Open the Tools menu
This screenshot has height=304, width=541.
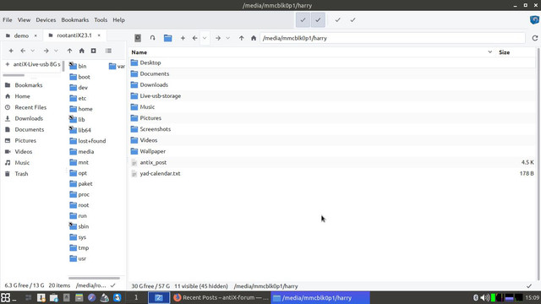(x=101, y=20)
